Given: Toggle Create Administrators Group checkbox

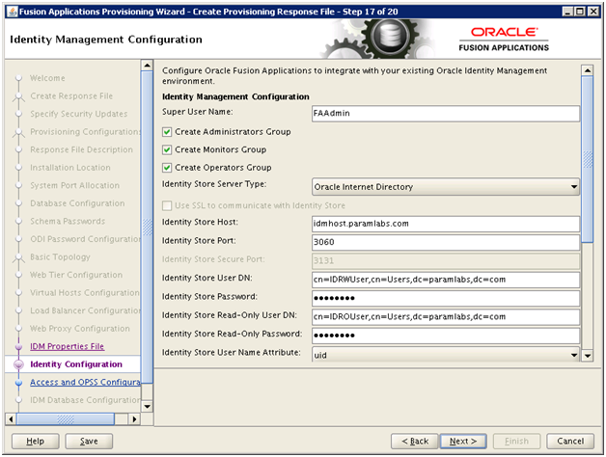Looking at the screenshot, I should (x=167, y=132).
